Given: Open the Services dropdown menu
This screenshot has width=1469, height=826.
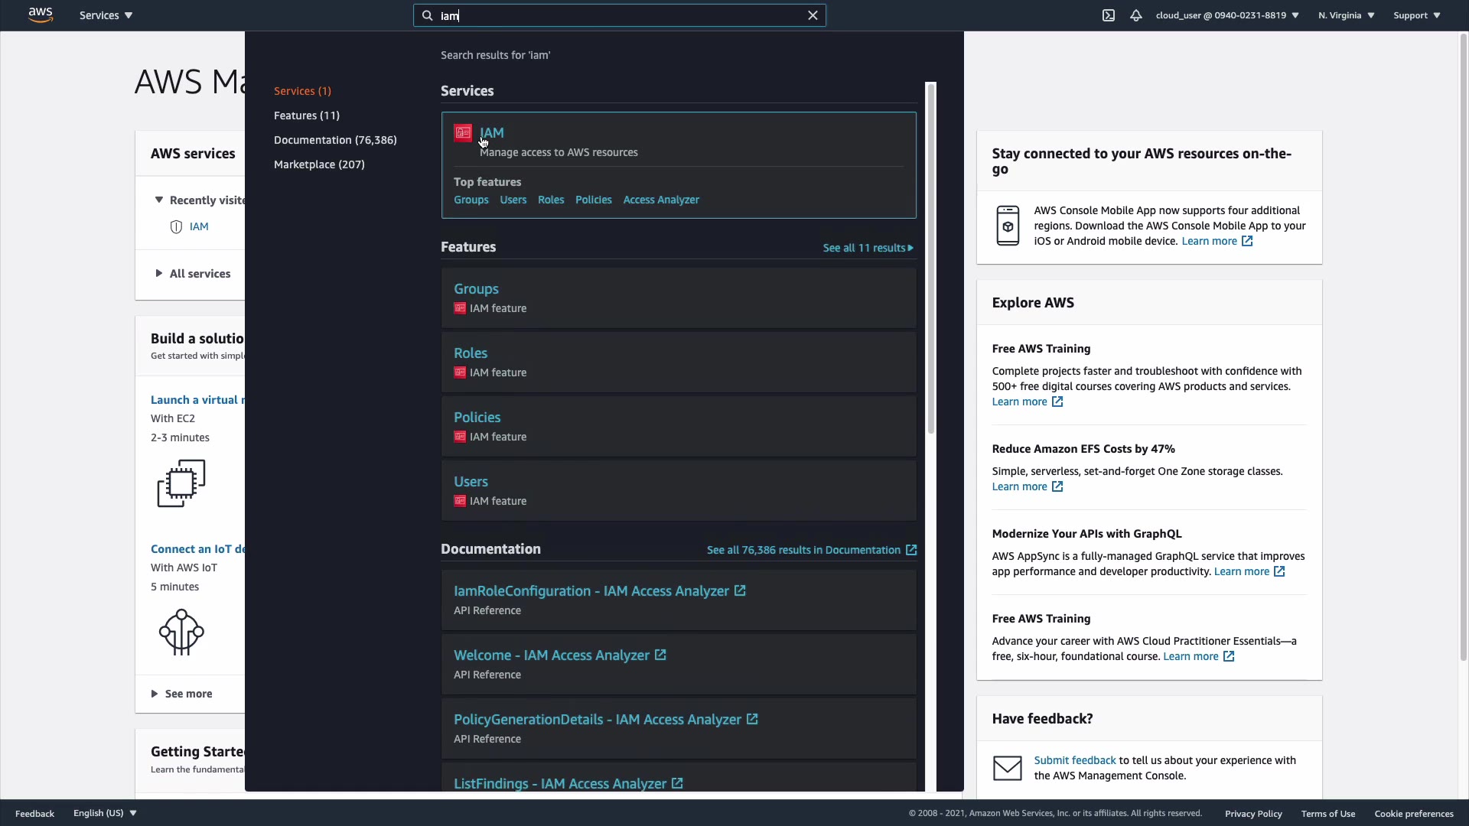Looking at the screenshot, I should pos(106,15).
